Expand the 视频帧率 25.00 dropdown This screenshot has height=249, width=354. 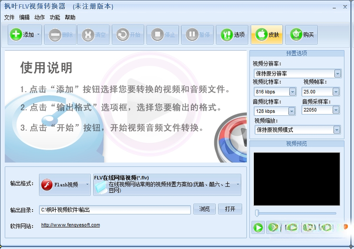(336, 92)
